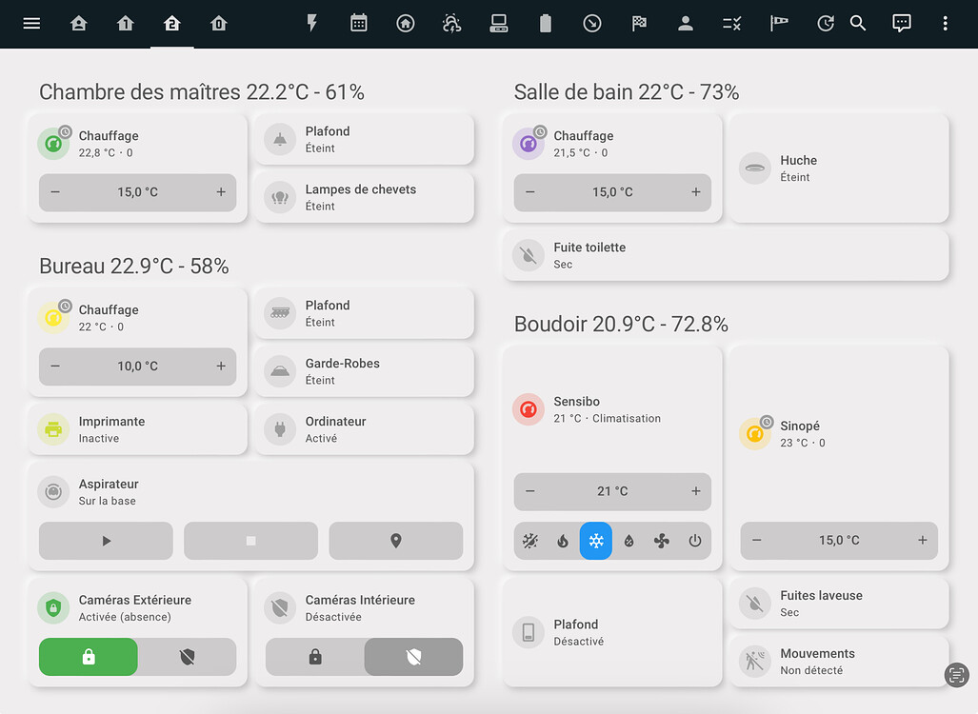Arm Caméras Extérieure with lock button
Image resolution: width=978 pixels, height=714 pixels.
[x=89, y=657]
